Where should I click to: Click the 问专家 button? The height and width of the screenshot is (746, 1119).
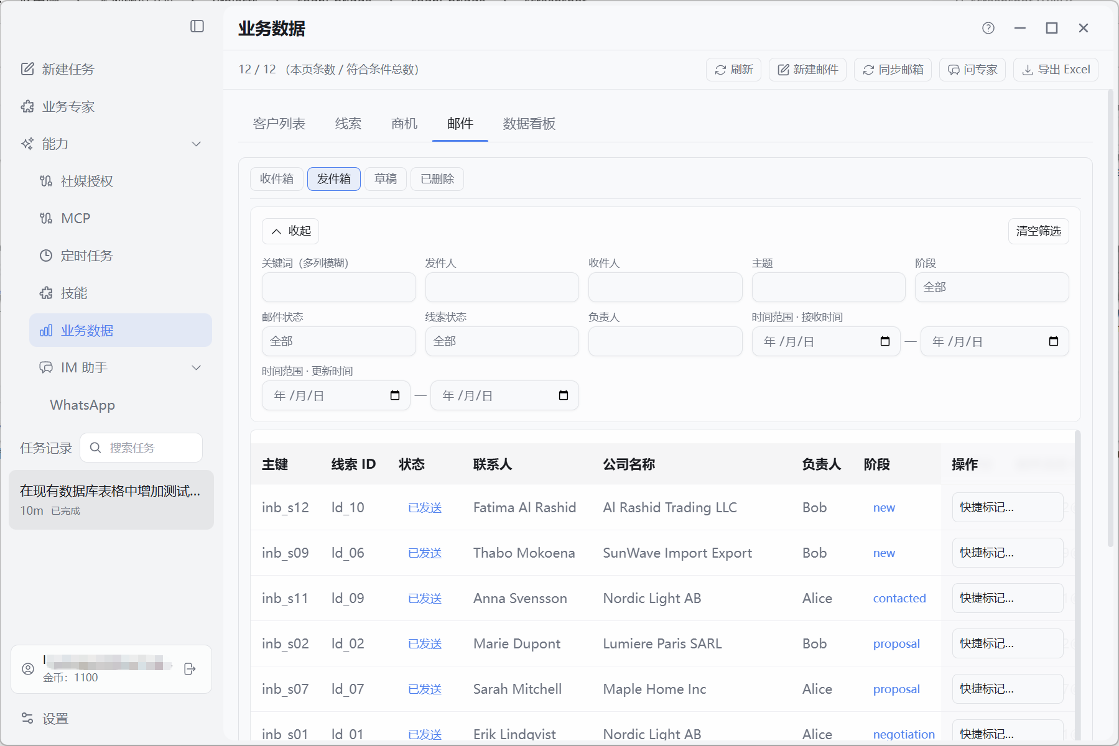click(x=972, y=70)
